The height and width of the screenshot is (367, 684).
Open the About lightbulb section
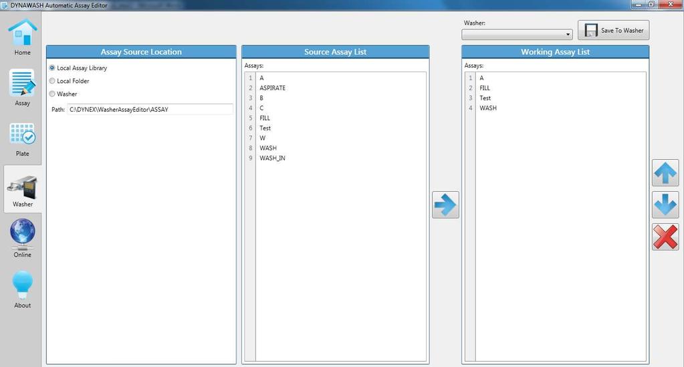[x=22, y=289]
